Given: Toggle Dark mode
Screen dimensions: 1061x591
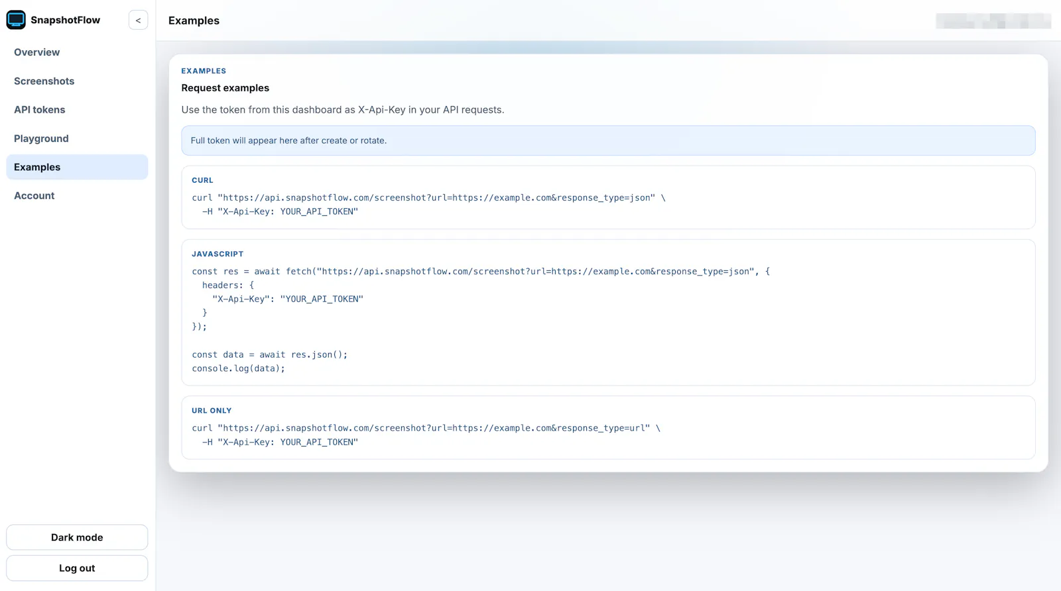Looking at the screenshot, I should 77,537.
